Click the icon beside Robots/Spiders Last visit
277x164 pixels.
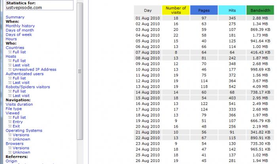pos(10,96)
